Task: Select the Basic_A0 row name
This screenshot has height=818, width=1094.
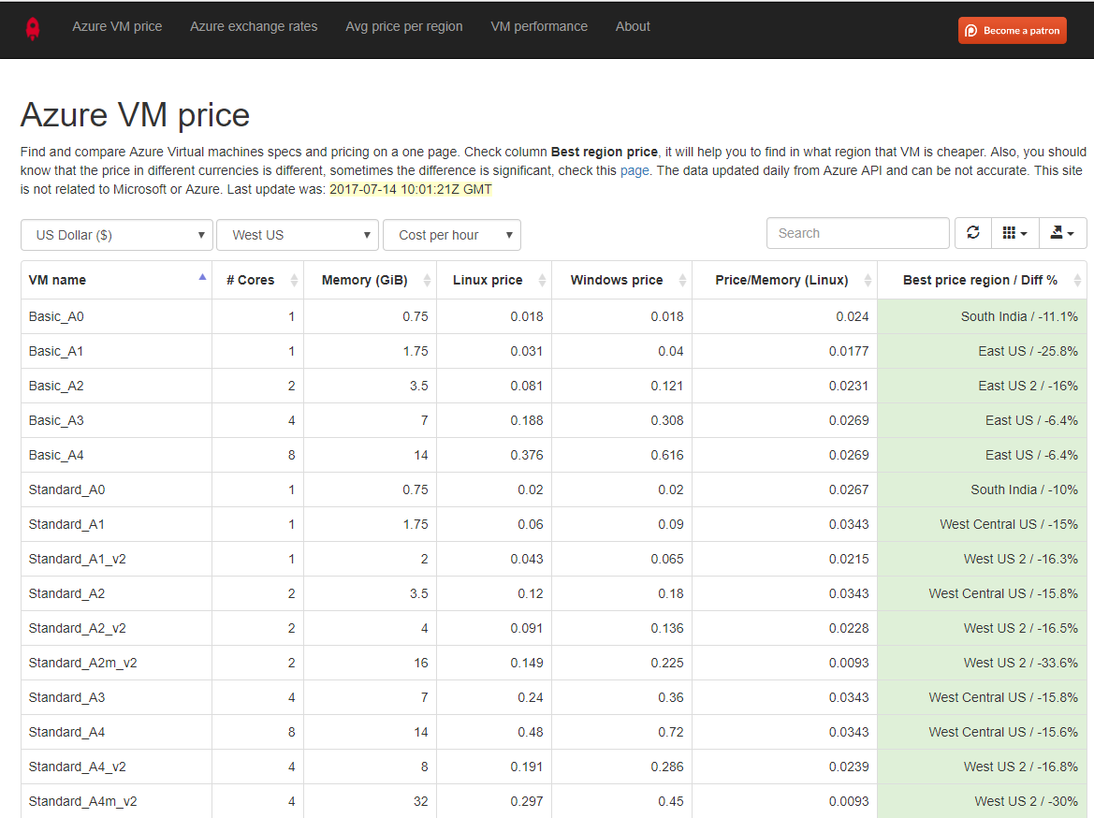Action: coord(56,316)
